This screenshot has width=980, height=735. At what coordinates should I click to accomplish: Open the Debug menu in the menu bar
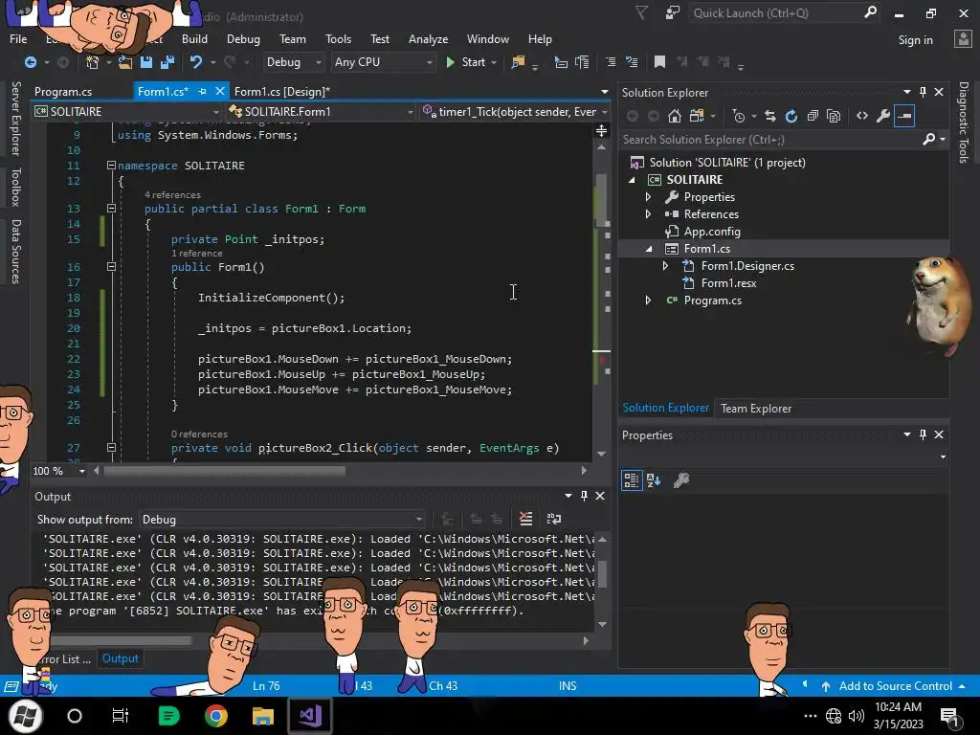[243, 38]
